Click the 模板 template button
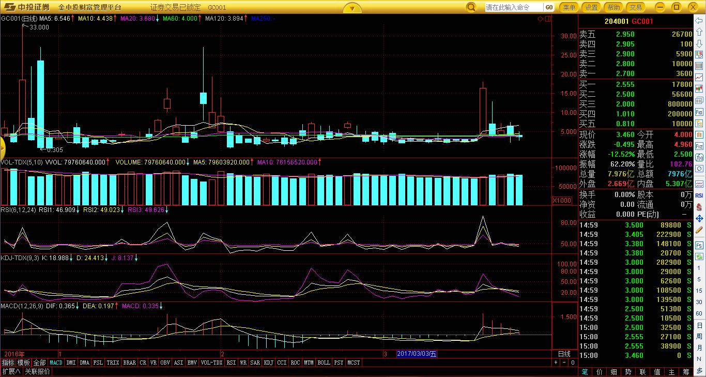The width and height of the screenshot is (706, 377). pos(24,363)
